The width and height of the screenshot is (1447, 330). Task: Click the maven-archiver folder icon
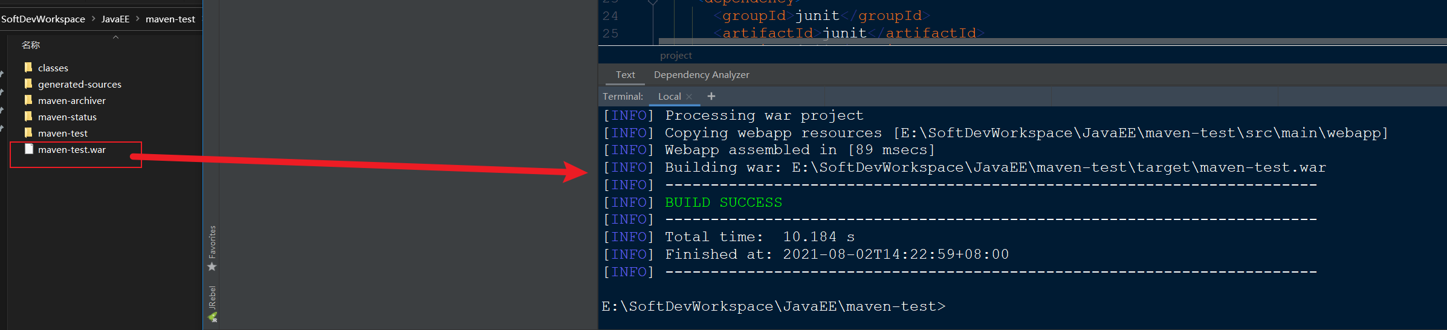coord(28,100)
